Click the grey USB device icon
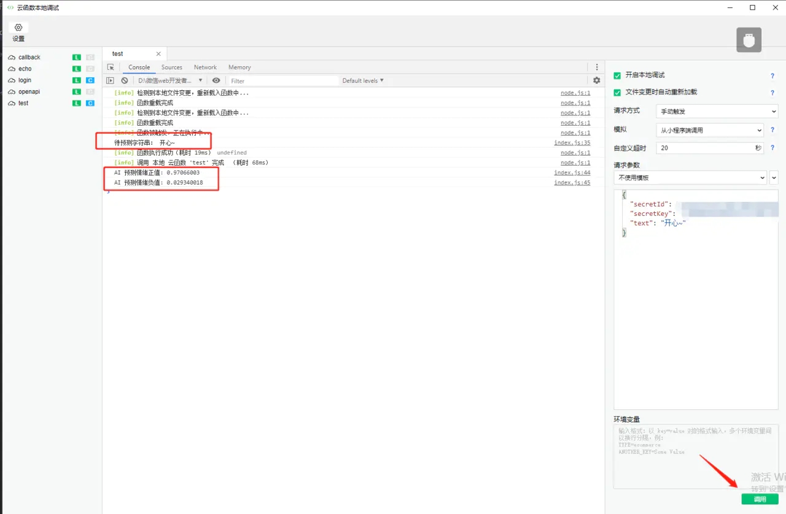 [749, 40]
